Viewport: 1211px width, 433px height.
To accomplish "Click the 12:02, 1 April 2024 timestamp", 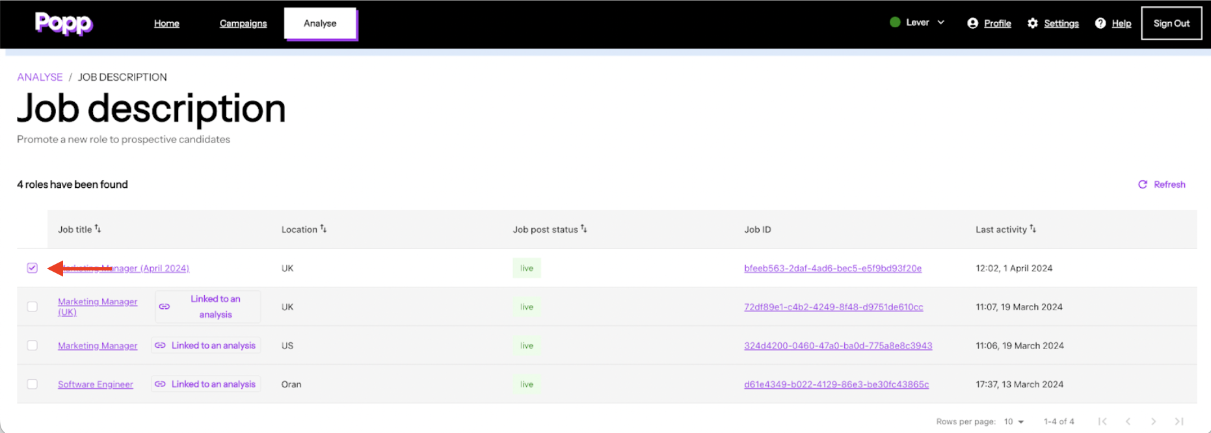I will 1014,268.
